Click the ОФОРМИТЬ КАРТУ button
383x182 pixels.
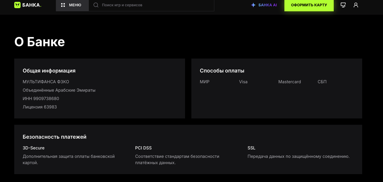click(309, 5)
